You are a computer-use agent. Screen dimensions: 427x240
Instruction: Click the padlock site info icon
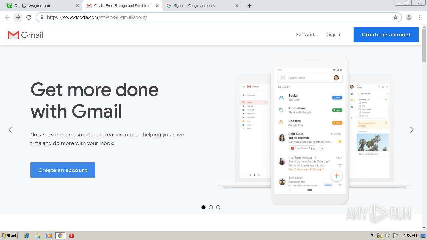[x=42, y=17]
